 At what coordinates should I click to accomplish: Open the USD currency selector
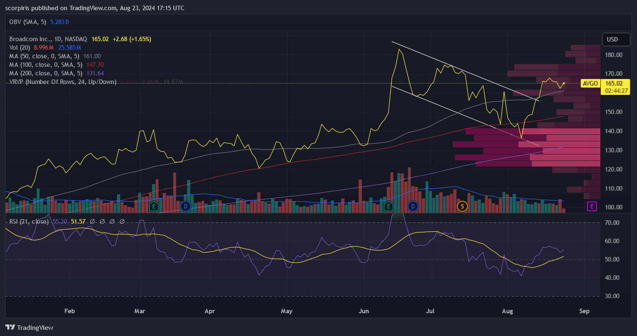(616, 40)
